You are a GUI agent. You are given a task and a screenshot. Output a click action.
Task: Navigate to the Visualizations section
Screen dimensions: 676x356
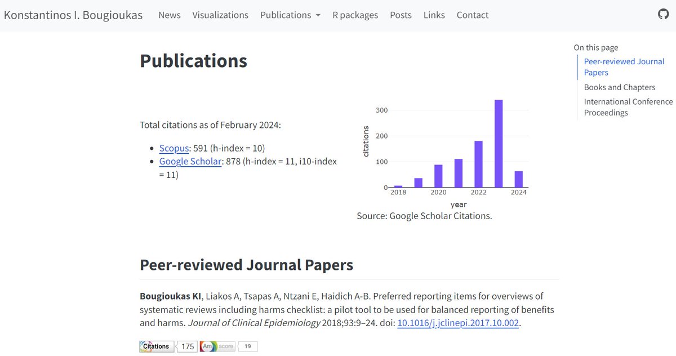[x=220, y=15]
